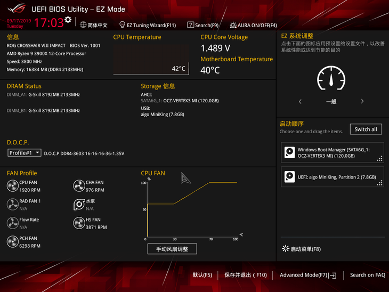The height and width of the screenshot is (292, 389).
Task: Click save and exit 保存并退出(F10)
Action: pyautogui.click(x=246, y=275)
